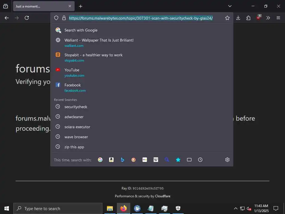The height and width of the screenshot is (214, 285).
Task: Reload the current page
Action: tap(27, 18)
